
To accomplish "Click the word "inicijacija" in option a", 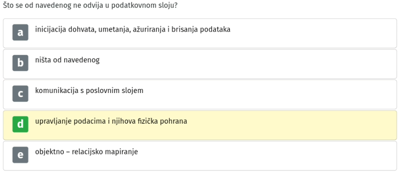I will pos(51,30).
